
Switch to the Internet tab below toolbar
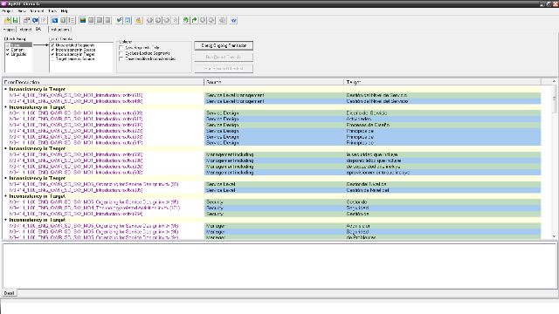point(25,30)
